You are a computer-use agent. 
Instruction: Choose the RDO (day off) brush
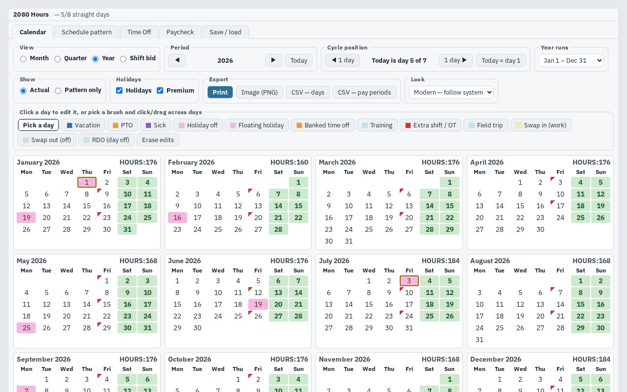[106, 140]
